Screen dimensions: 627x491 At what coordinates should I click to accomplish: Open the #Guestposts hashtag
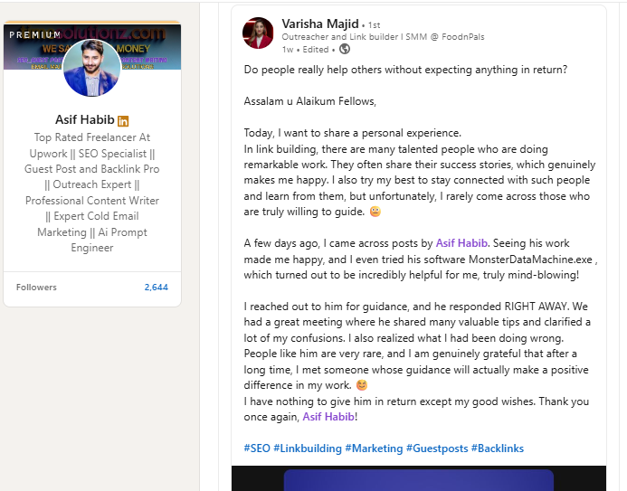[x=436, y=449]
